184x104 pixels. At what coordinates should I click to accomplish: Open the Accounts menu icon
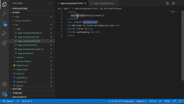pos(4,84)
